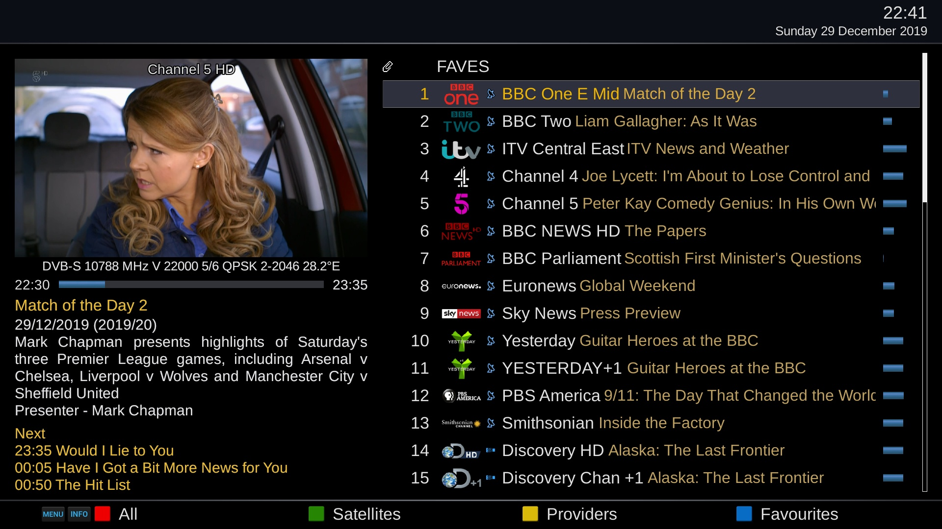The image size is (942, 529).
Task: Open Satellites with the green button
Action: (x=316, y=514)
